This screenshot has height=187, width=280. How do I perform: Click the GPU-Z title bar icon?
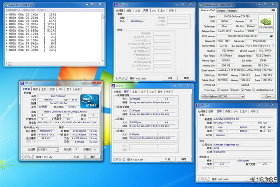click(202, 4)
